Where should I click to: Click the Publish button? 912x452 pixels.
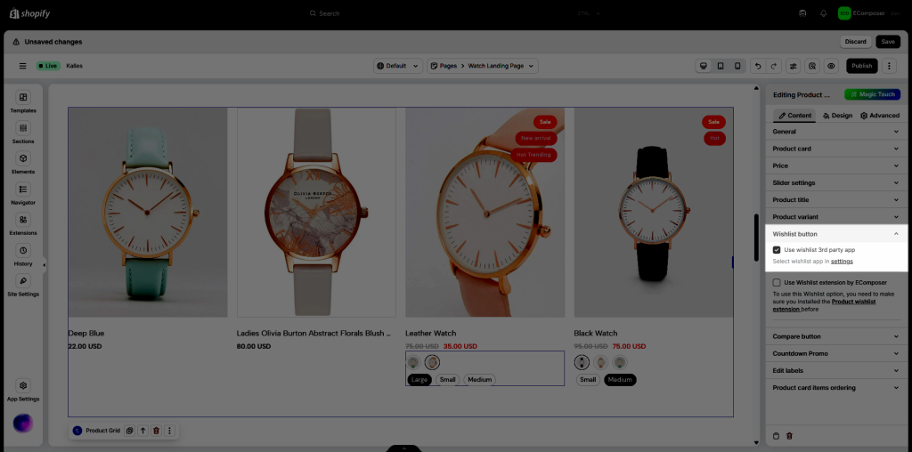(860, 66)
